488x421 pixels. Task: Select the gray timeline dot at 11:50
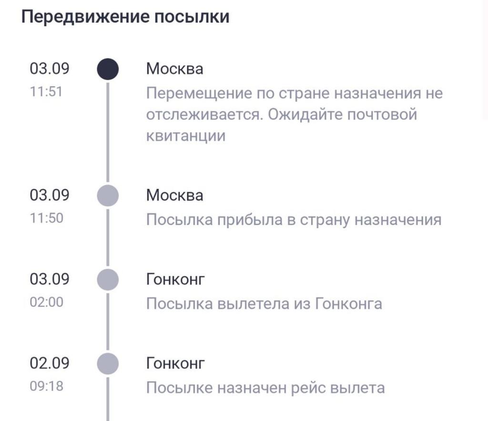pos(107,196)
